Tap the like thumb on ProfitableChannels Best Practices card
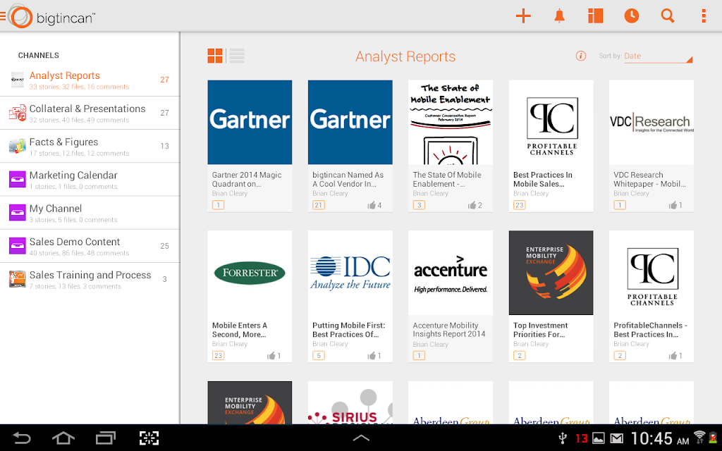The image size is (722, 451). click(673, 356)
